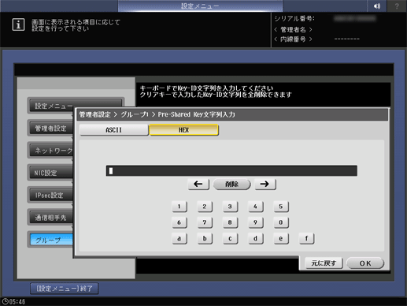Tap the hex a key

click(x=179, y=239)
